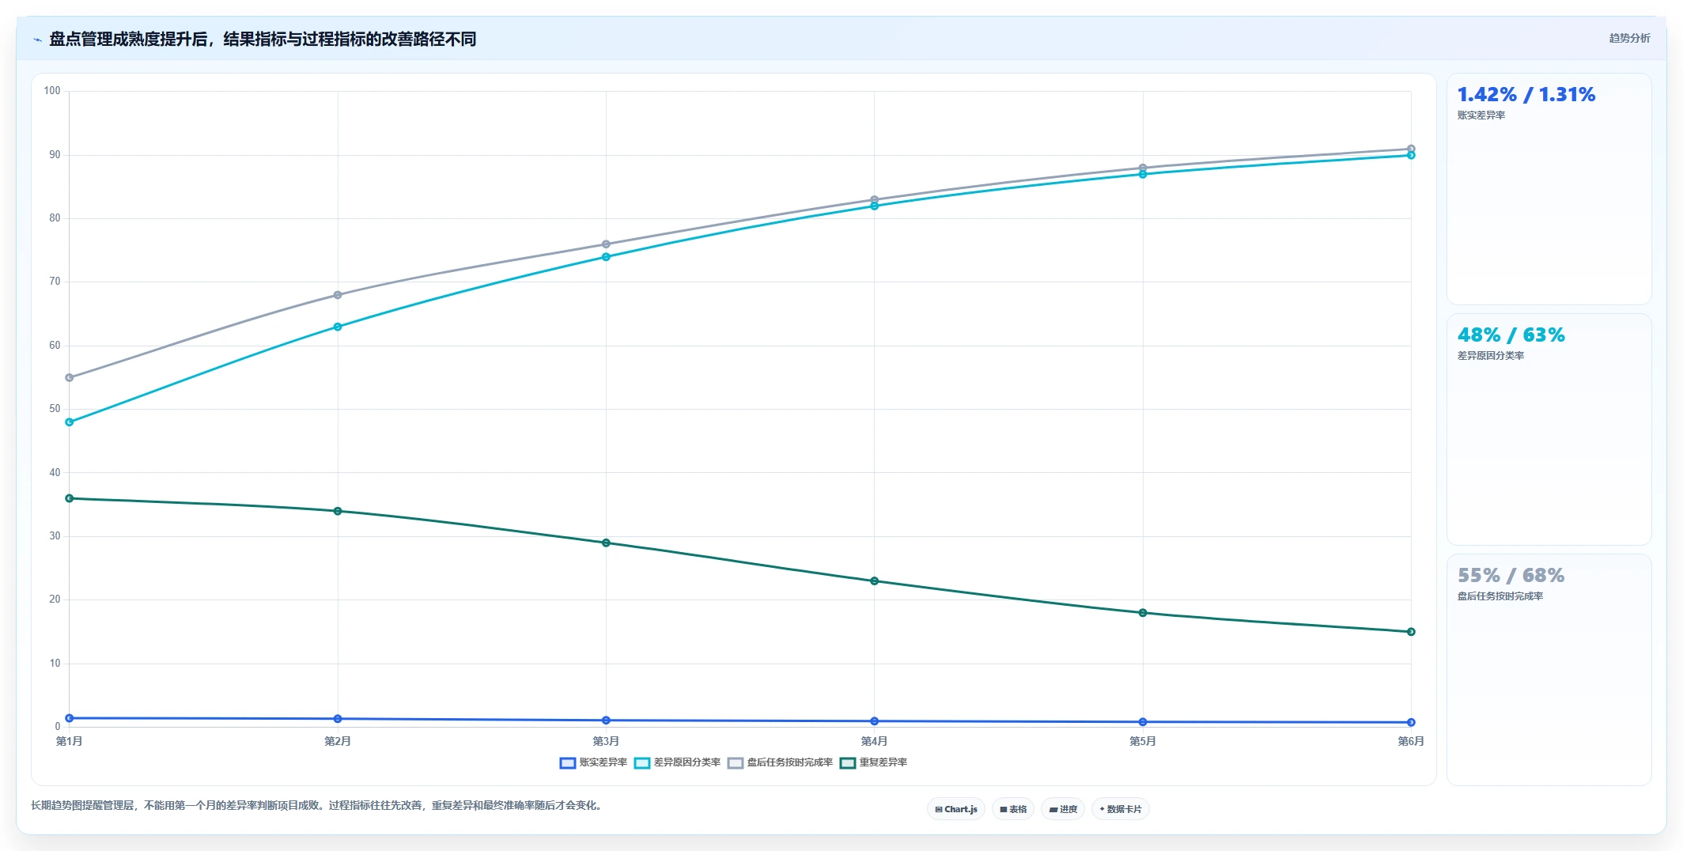Click the cyan 差异原因分类率 legend swatch
The width and height of the screenshot is (1683, 851).
pyautogui.click(x=642, y=763)
